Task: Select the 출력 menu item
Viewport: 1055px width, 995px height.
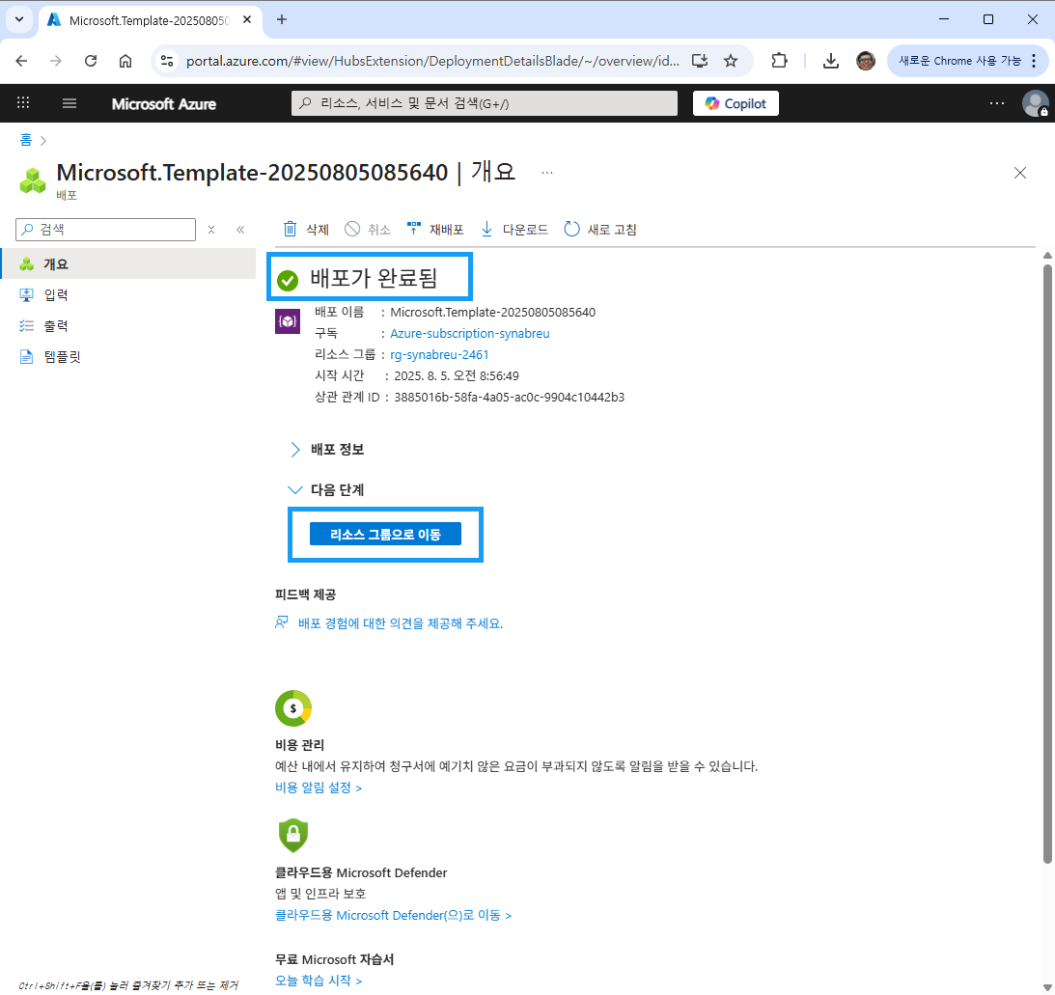Action: pyautogui.click(x=127, y=325)
